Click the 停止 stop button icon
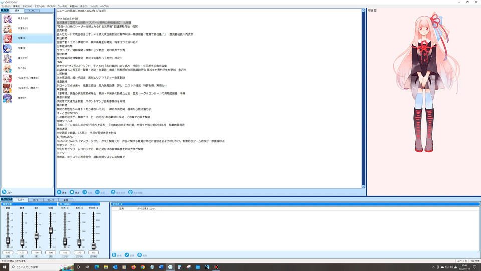The width and height of the screenshot is (481, 271). point(72,192)
